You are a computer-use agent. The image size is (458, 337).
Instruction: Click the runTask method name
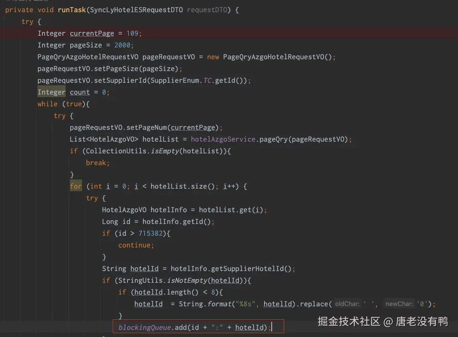tap(72, 10)
